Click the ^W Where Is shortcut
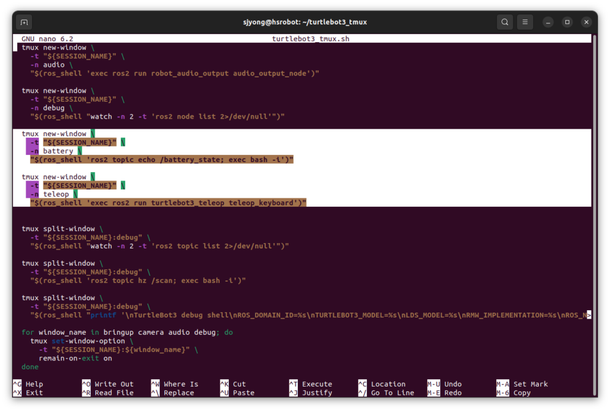This screenshot has width=610, height=411. pyautogui.click(x=175, y=384)
